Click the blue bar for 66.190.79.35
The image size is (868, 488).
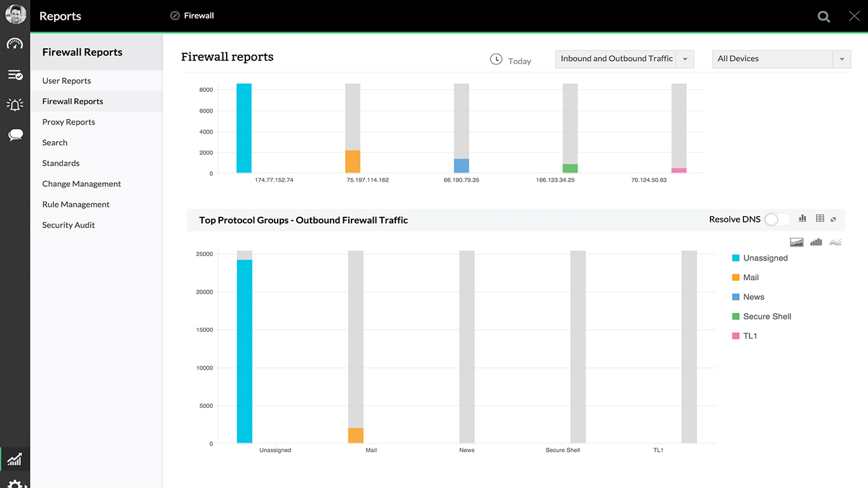[461, 166]
